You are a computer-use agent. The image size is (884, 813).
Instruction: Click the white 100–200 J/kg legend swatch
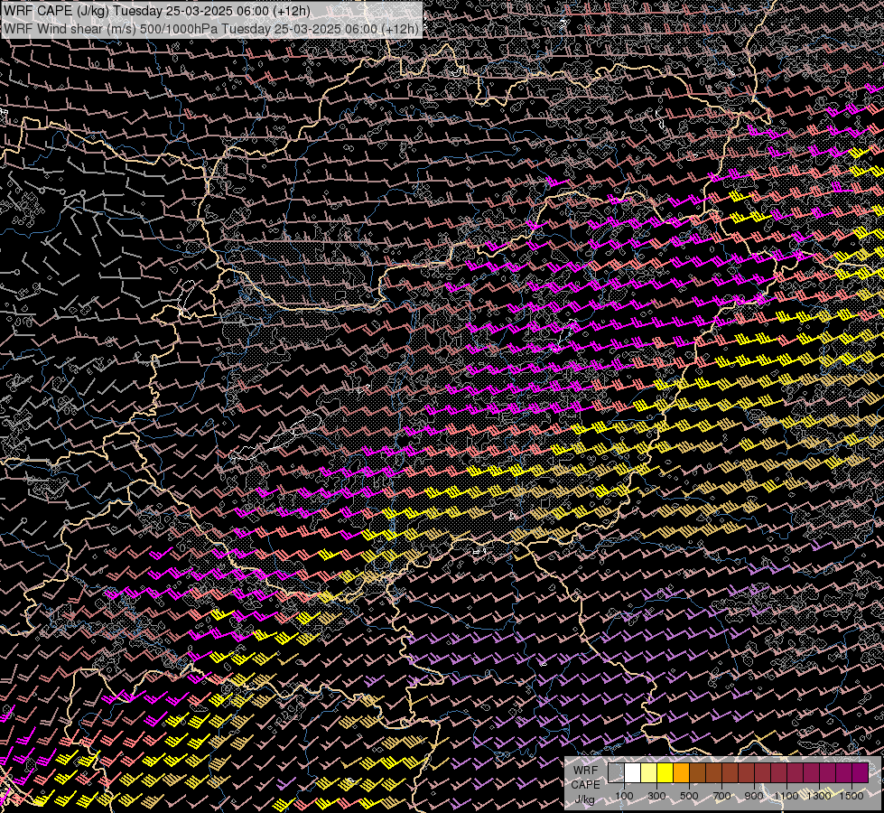pos(633,773)
